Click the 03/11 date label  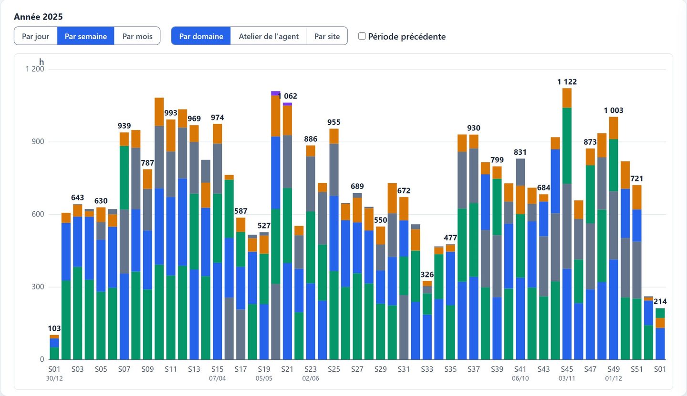pyautogui.click(x=567, y=378)
